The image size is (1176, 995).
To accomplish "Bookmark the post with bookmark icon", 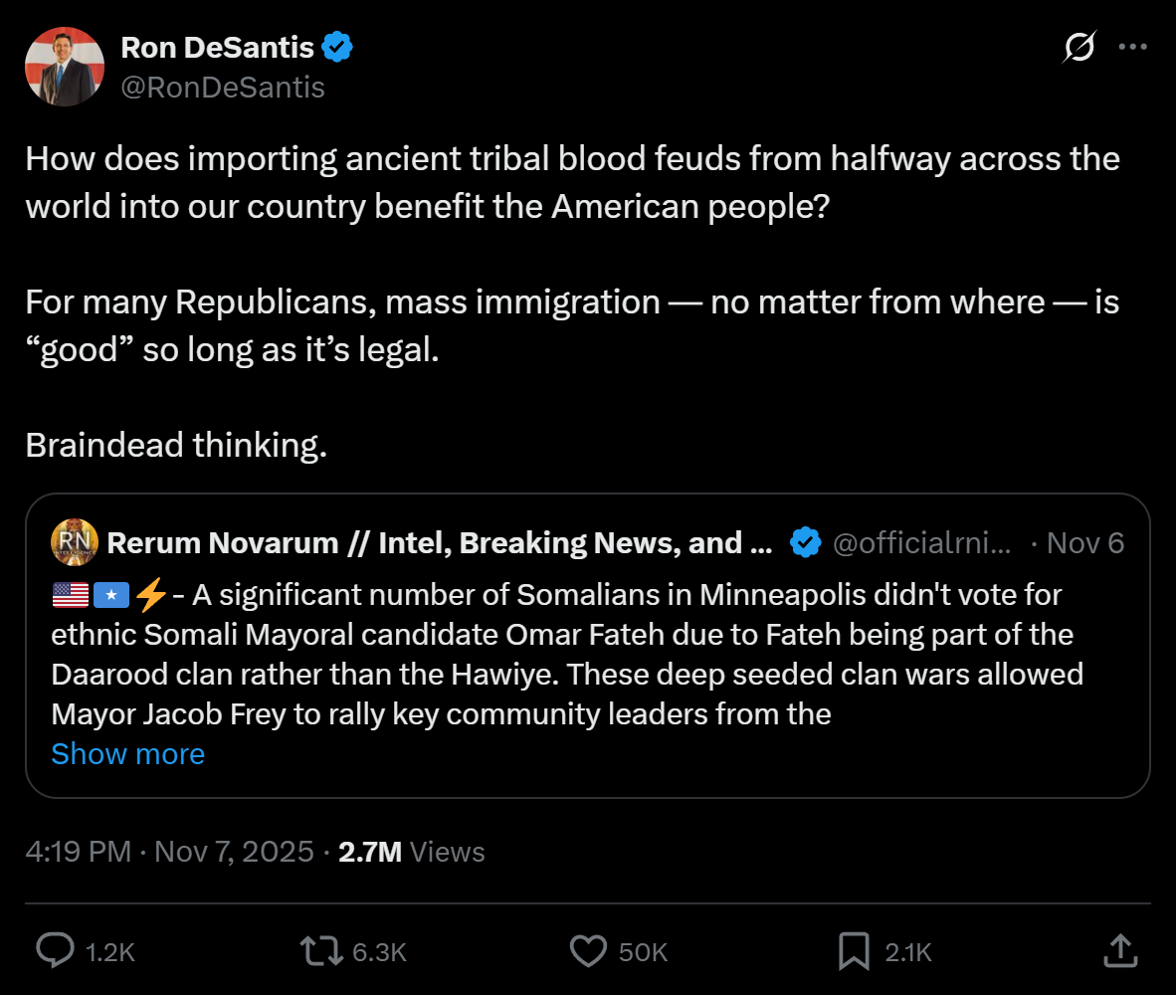I will point(854,951).
